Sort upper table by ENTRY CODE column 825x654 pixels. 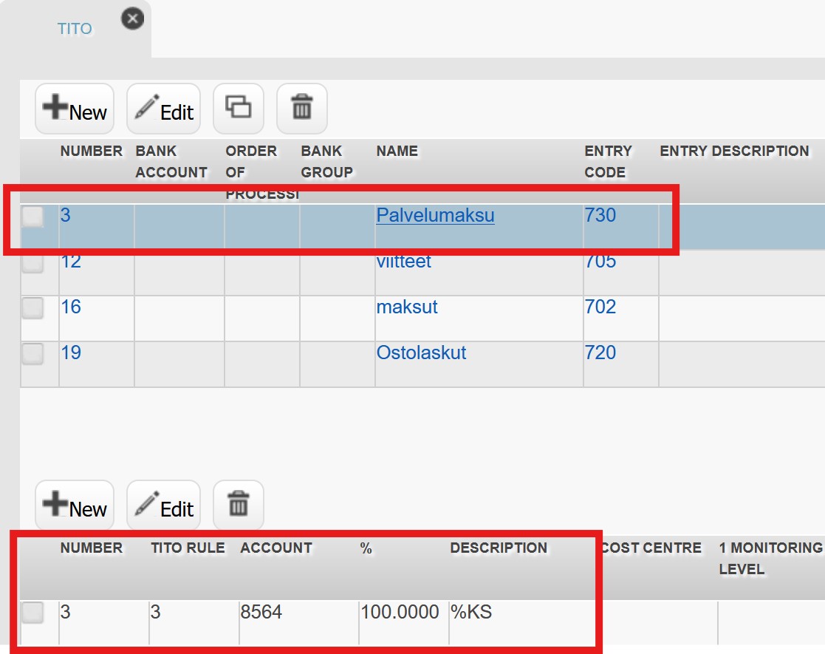click(x=609, y=162)
